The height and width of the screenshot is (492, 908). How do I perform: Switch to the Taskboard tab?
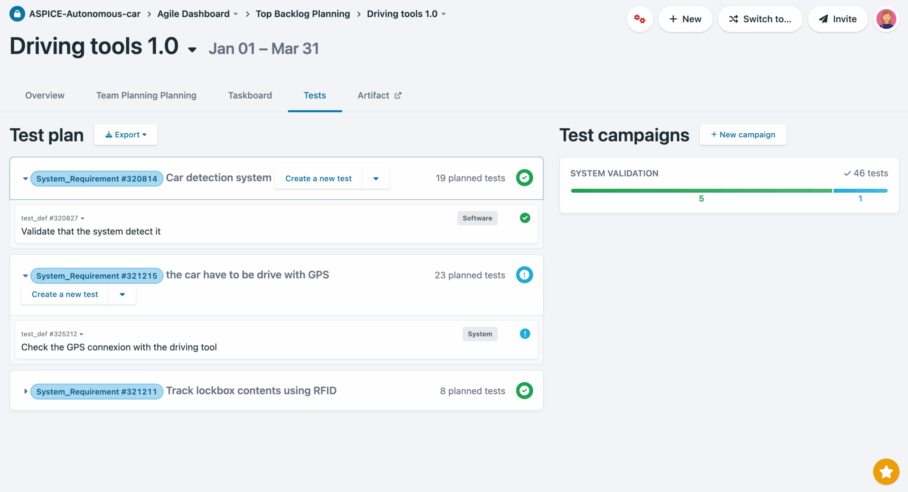(250, 96)
